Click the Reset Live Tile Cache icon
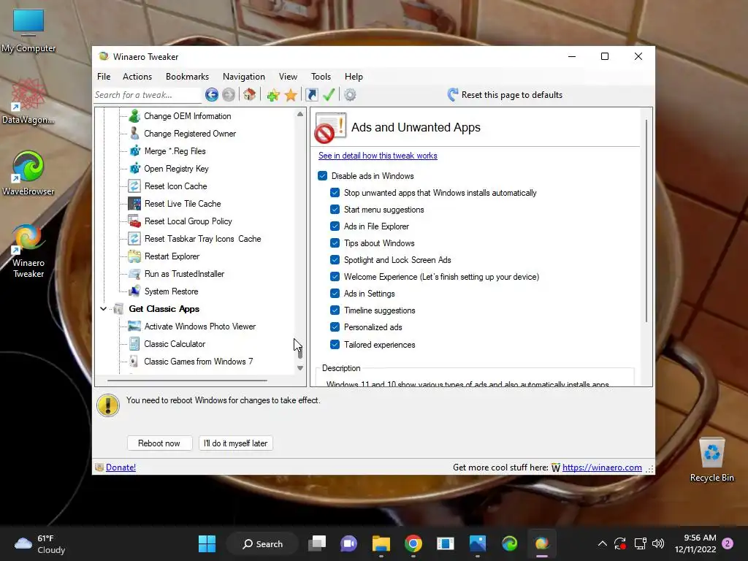Viewport: 748px width, 561px height. 134,204
